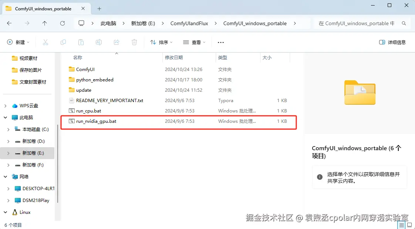Expand the DESKTOP-4LRT tree node
The height and width of the screenshot is (229, 415).
9,189
